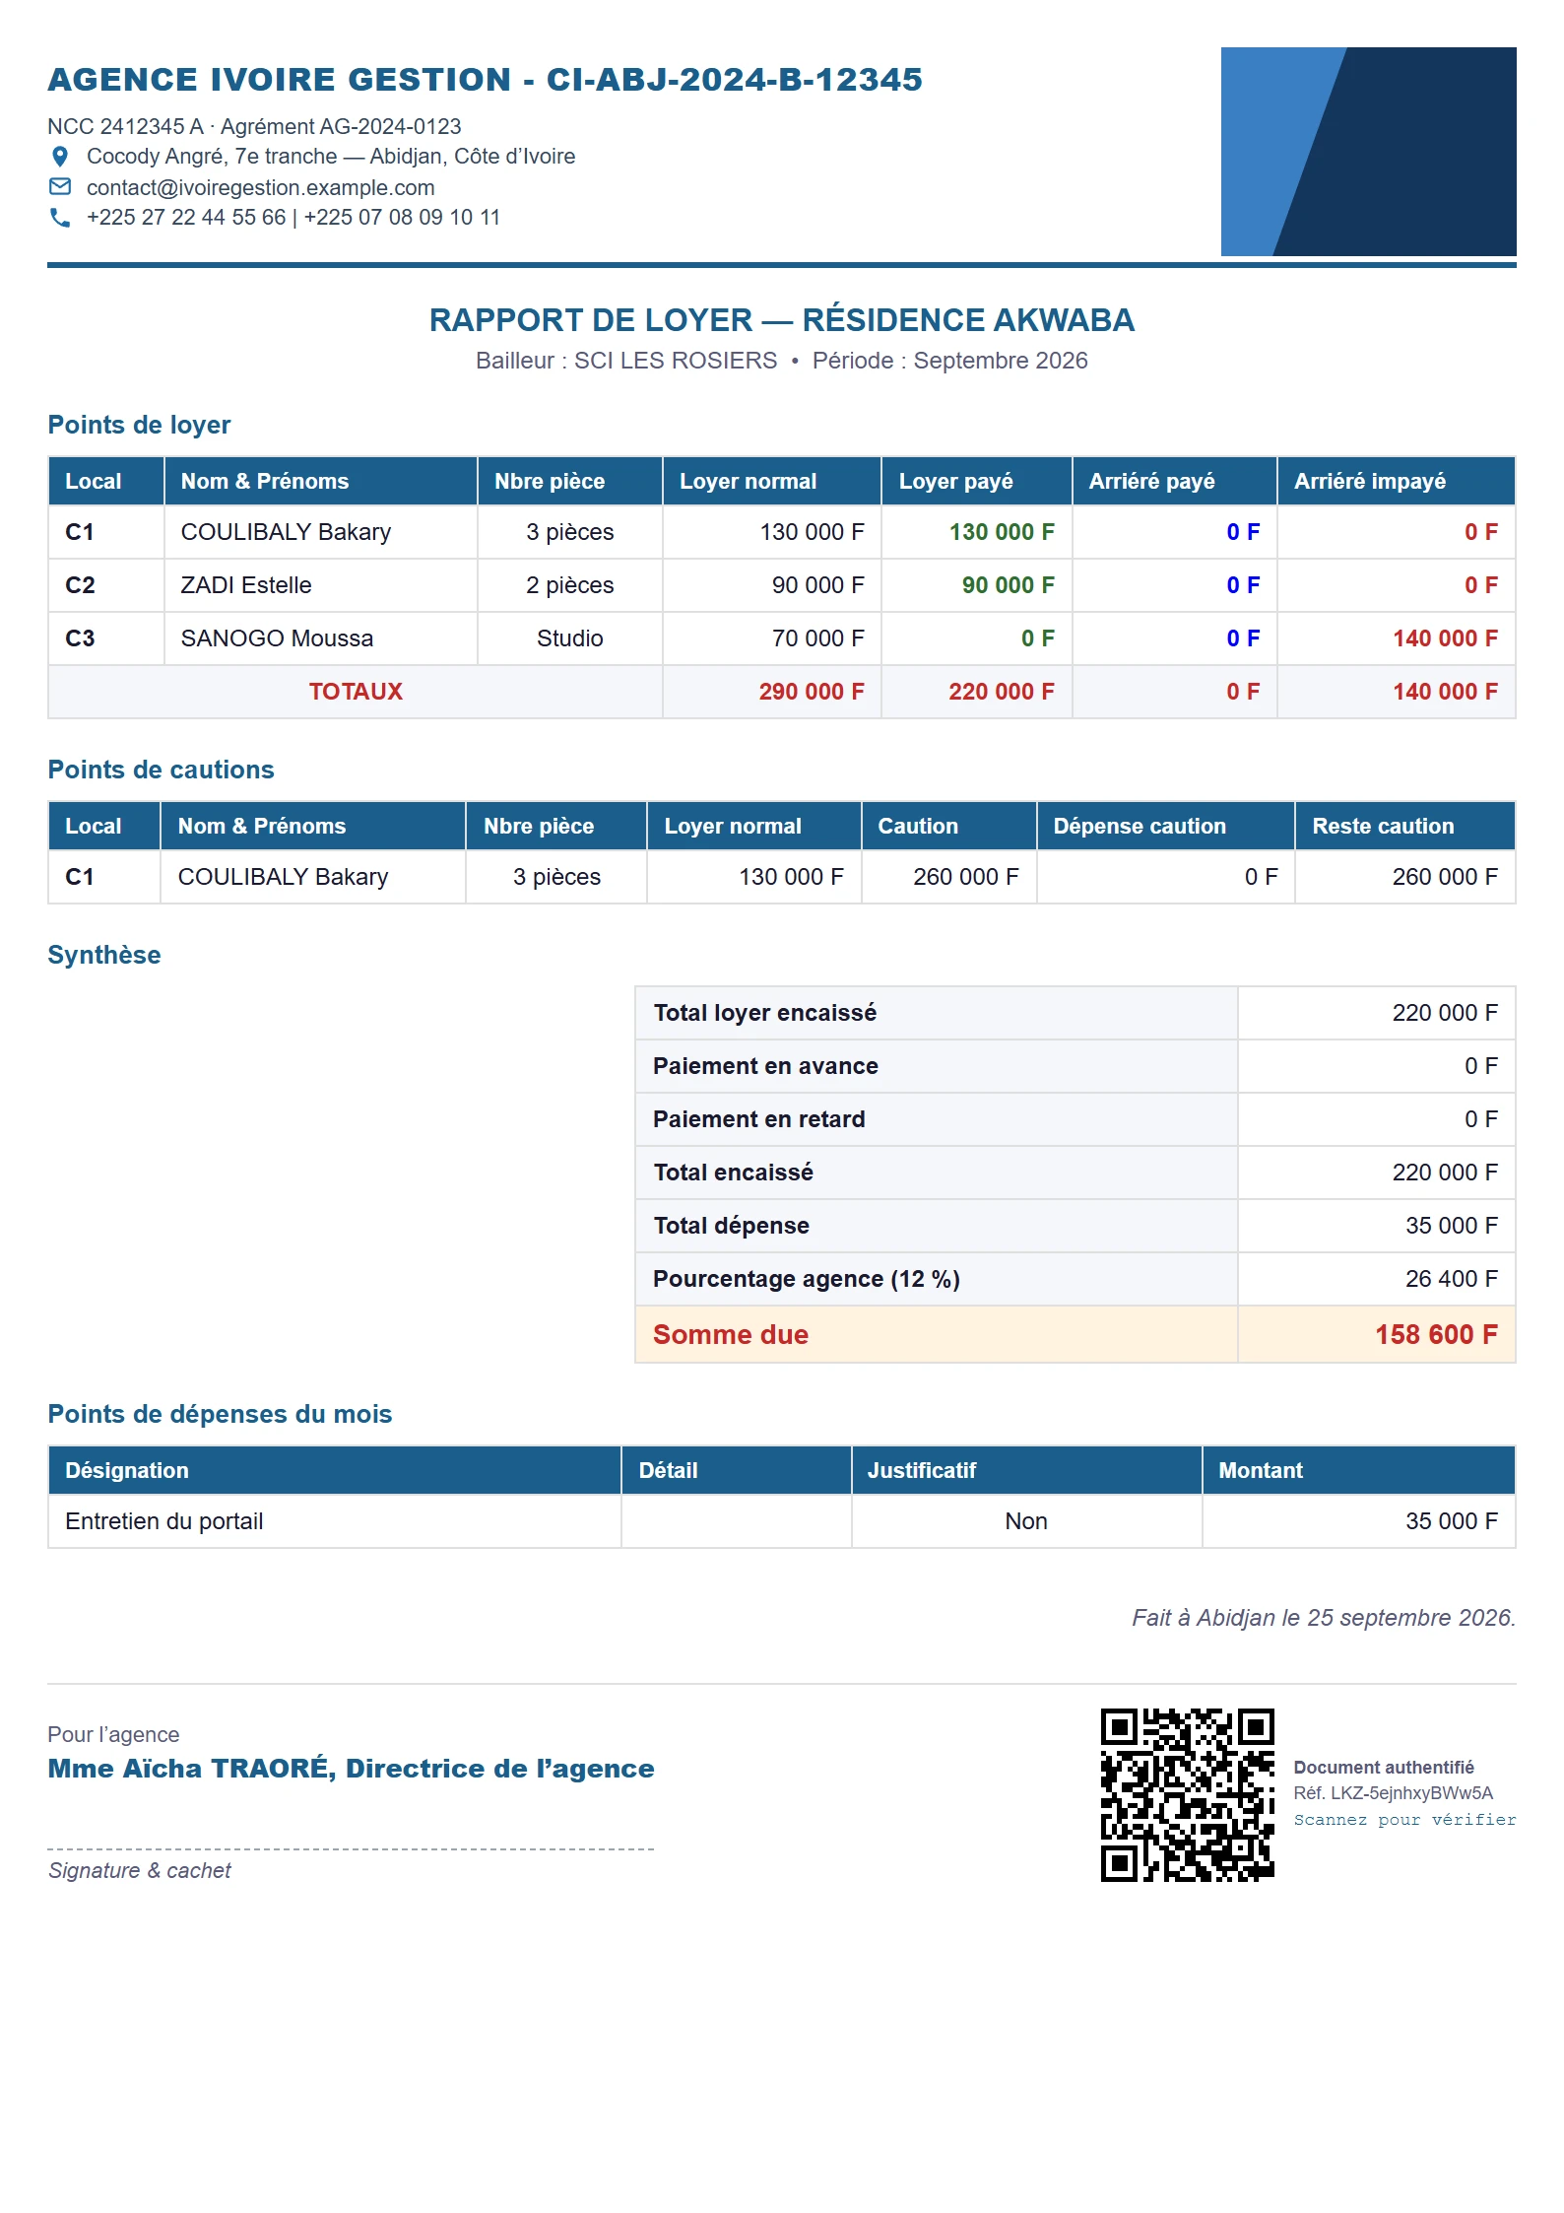Select the 'COULIBALY Bakary' name in the Points de loyer table
The image size is (1564, 2213).
286,532
